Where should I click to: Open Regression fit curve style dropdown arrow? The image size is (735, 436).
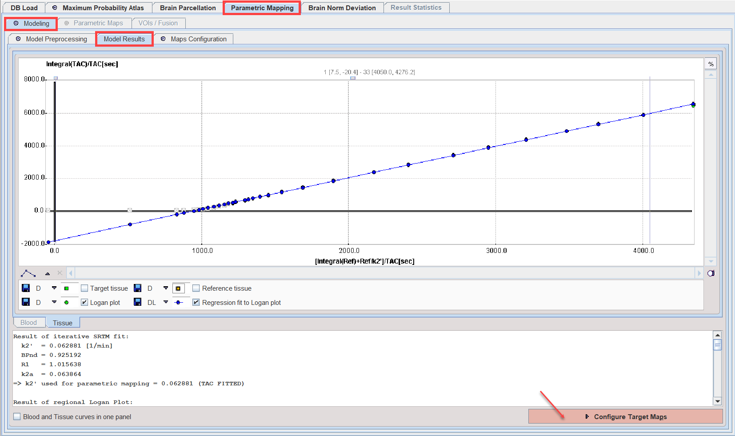(166, 302)
